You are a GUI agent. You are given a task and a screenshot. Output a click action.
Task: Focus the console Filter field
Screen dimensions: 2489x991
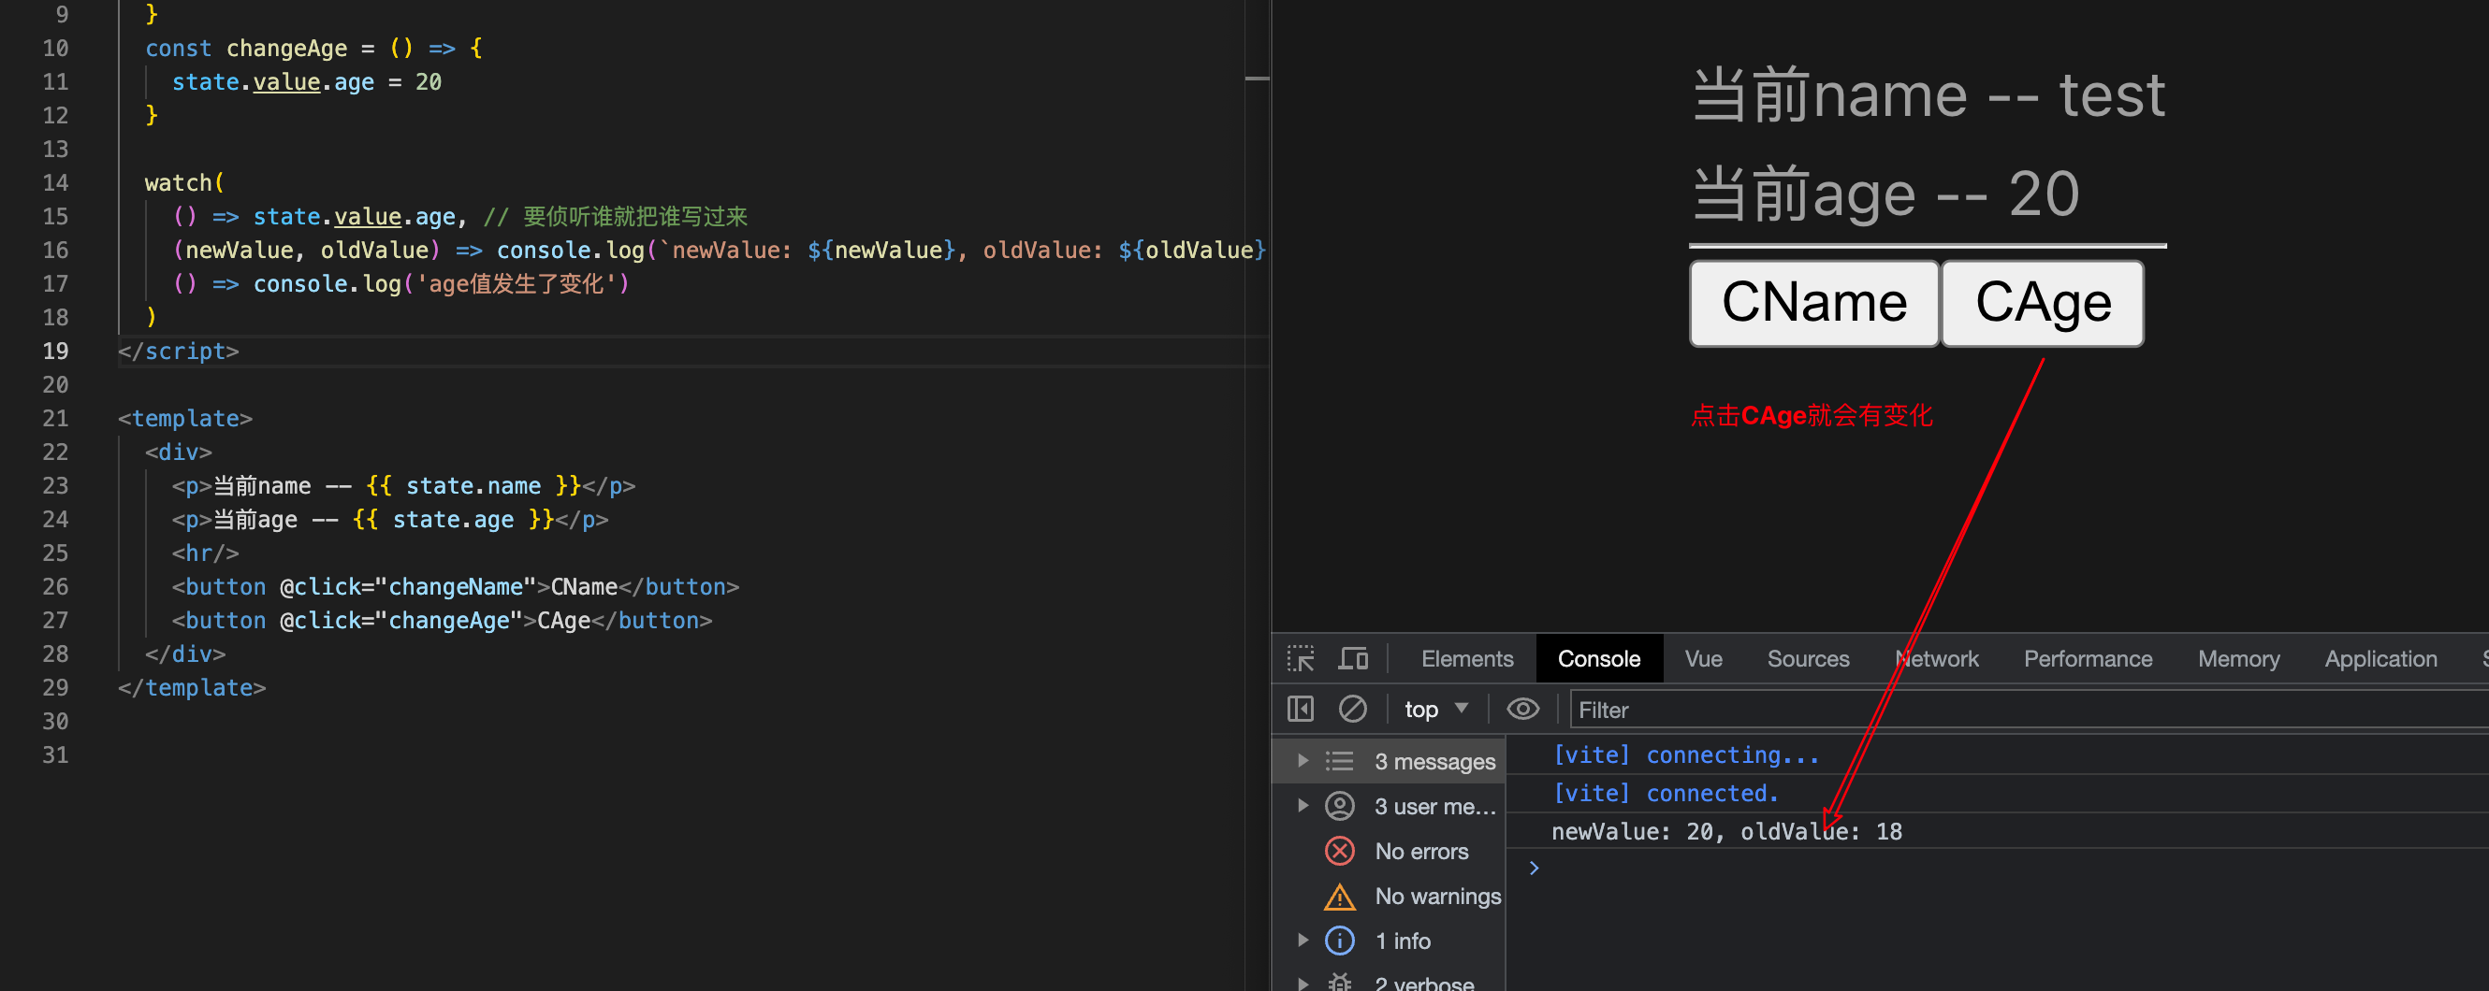tap(2029, 711)
